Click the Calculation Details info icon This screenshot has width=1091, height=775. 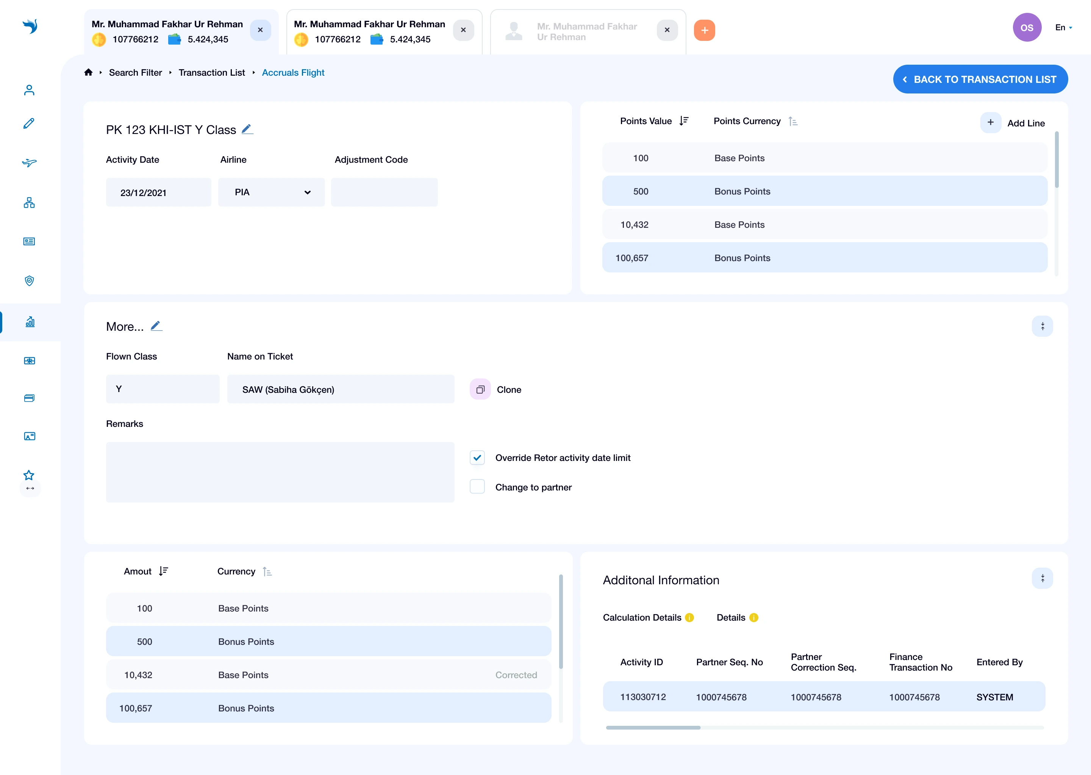689,618
